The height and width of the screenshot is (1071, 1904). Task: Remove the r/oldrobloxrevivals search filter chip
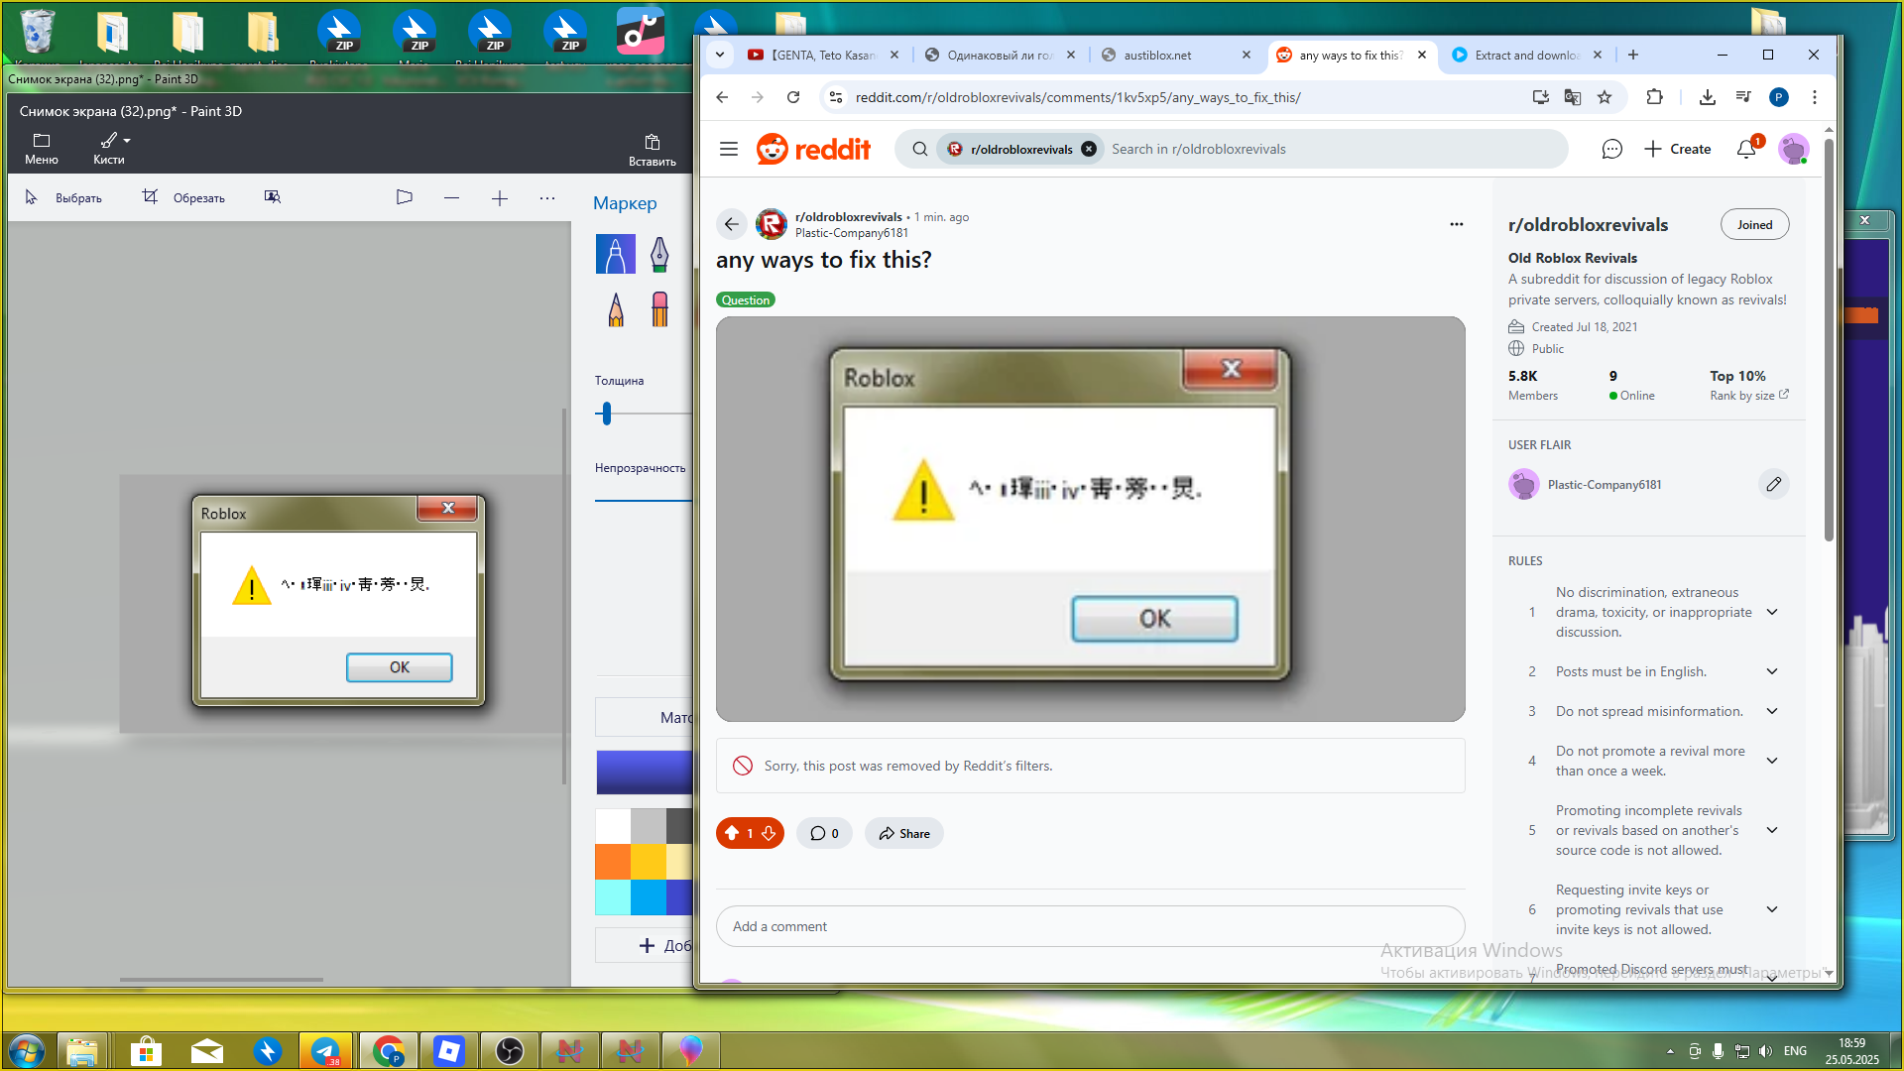click(1089, 149)
